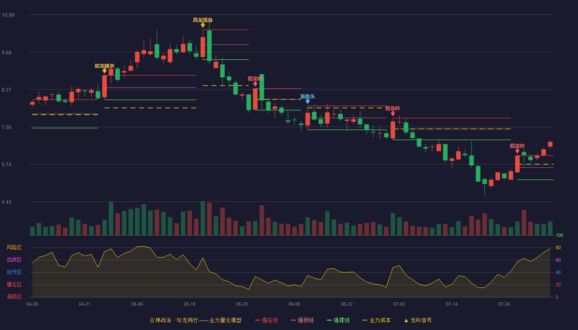
Task: Click the 60 indicator scale value
Action: [x=558, y=260]
